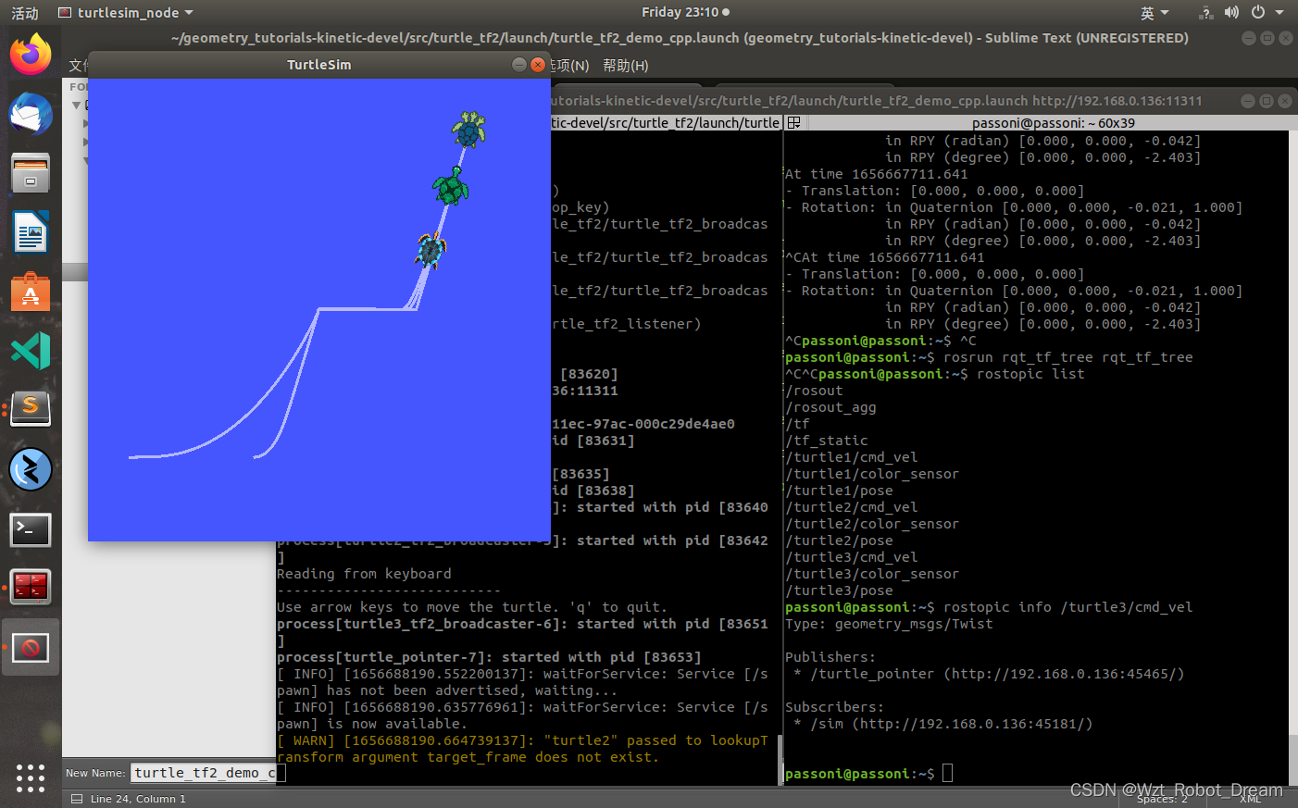Image resolution: width=1298 pixels, height=808 pixels.
Task: Click the '/turtle_pointer' publisher URL line
Action: [x=989, y=674]
